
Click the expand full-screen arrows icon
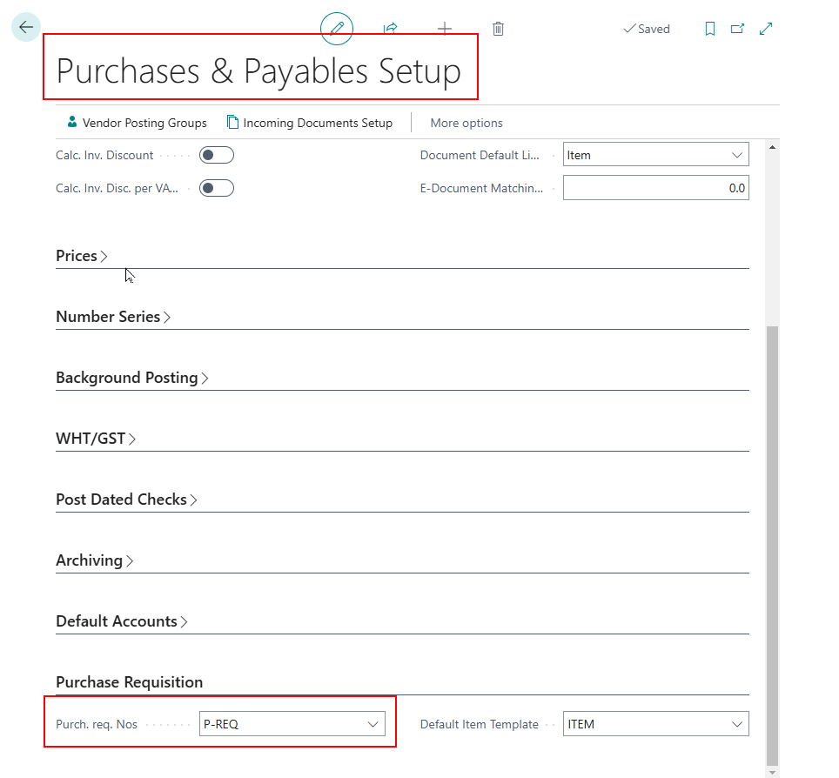(x=766, y=29)
